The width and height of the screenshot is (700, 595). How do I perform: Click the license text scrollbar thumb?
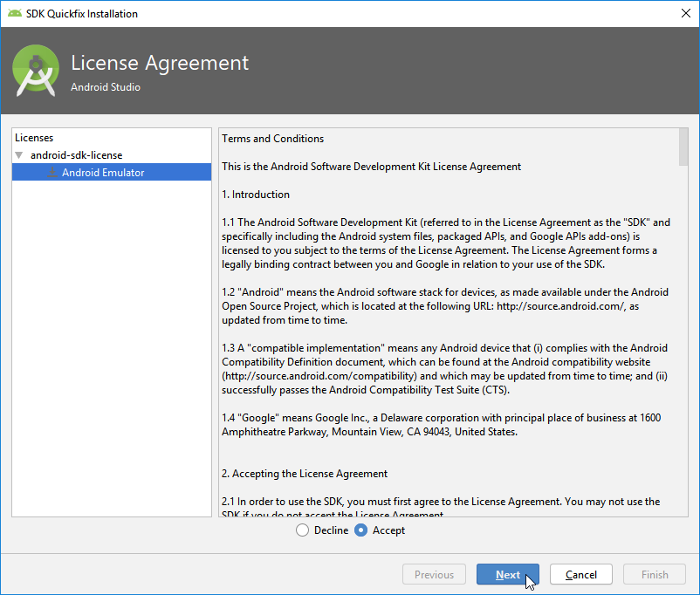click(x=683, y=147)
